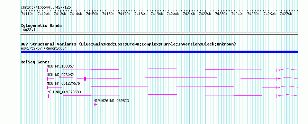Viewport: 308px width, 124px height.
Task: Click the exon arrow on MCU|NM_001270680 transcript
Action: click(278, 96)
